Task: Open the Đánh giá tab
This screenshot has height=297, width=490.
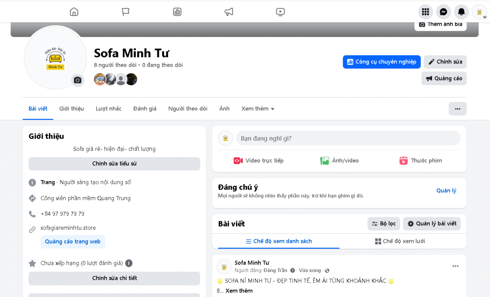Action: [x=145, y=109]
